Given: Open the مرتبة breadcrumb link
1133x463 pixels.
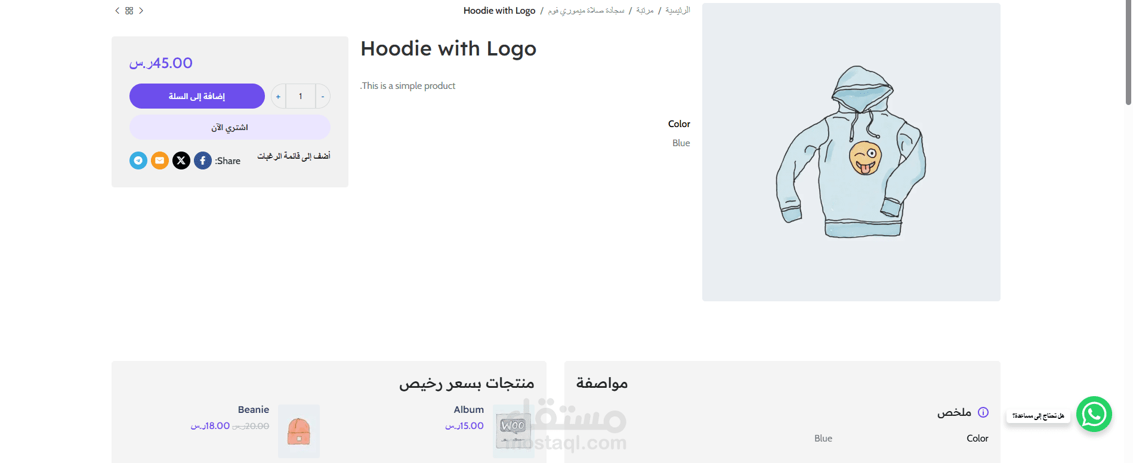Looking at the screenshot, I should pyautogui.click(x=644, y=11).
